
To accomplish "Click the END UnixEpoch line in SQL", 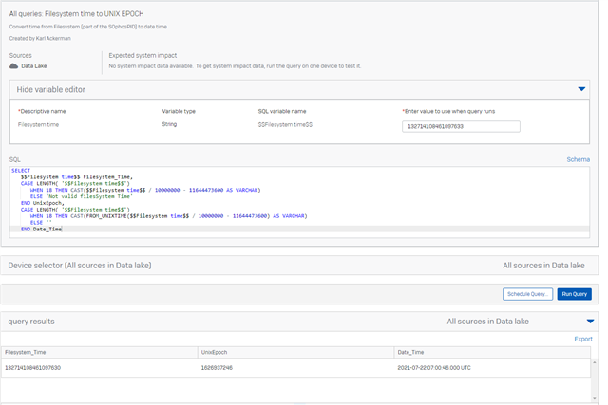I will coord(43,203).
